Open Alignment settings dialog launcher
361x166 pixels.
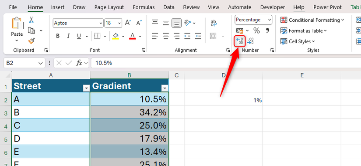click(x=228, y=50)
